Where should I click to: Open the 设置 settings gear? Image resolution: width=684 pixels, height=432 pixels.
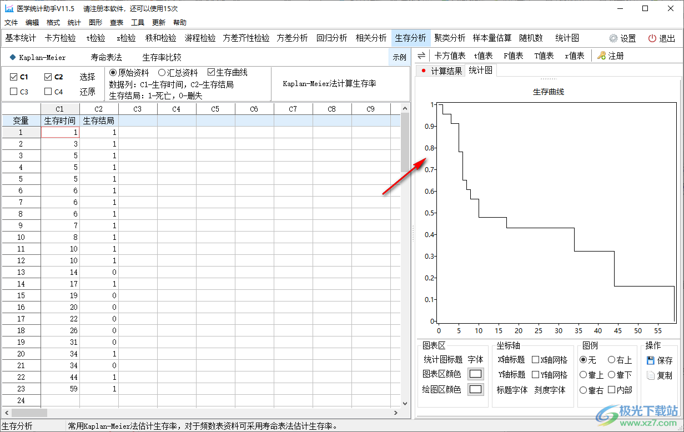pyautogui.click(x=622, y=38)
